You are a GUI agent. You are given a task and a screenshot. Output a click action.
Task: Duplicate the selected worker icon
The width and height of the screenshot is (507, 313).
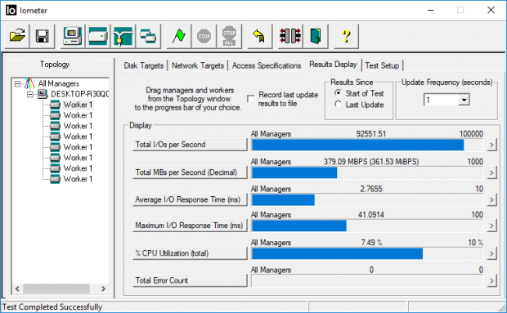[148, 36]
